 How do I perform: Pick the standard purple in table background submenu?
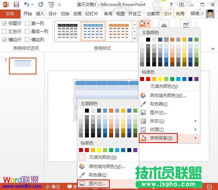[x=135, y=150]
